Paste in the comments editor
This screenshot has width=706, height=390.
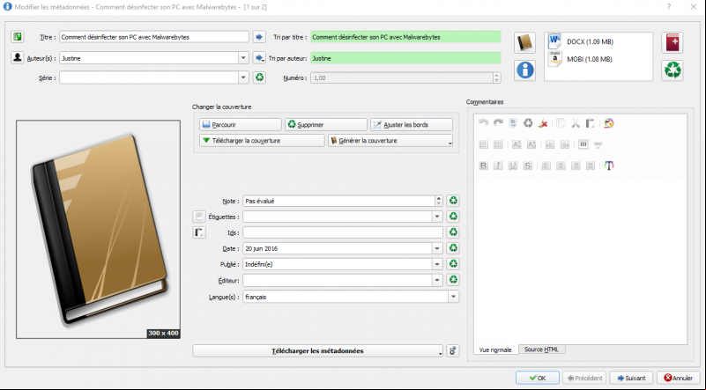click(591, 123)
